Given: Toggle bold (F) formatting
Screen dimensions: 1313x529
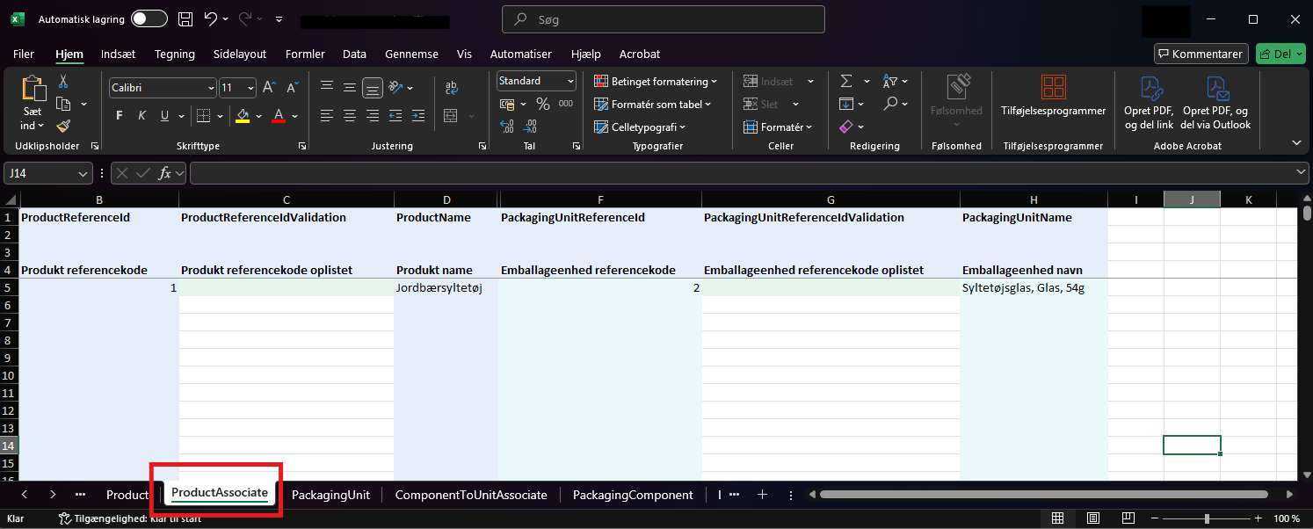Looking at the screenshot, I should pos(120,116).
